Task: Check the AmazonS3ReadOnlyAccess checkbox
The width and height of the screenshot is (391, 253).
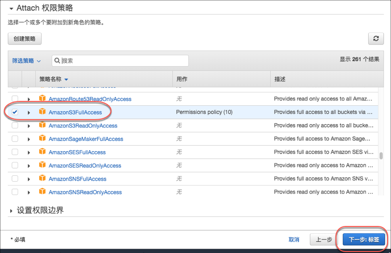Action: 15,126
